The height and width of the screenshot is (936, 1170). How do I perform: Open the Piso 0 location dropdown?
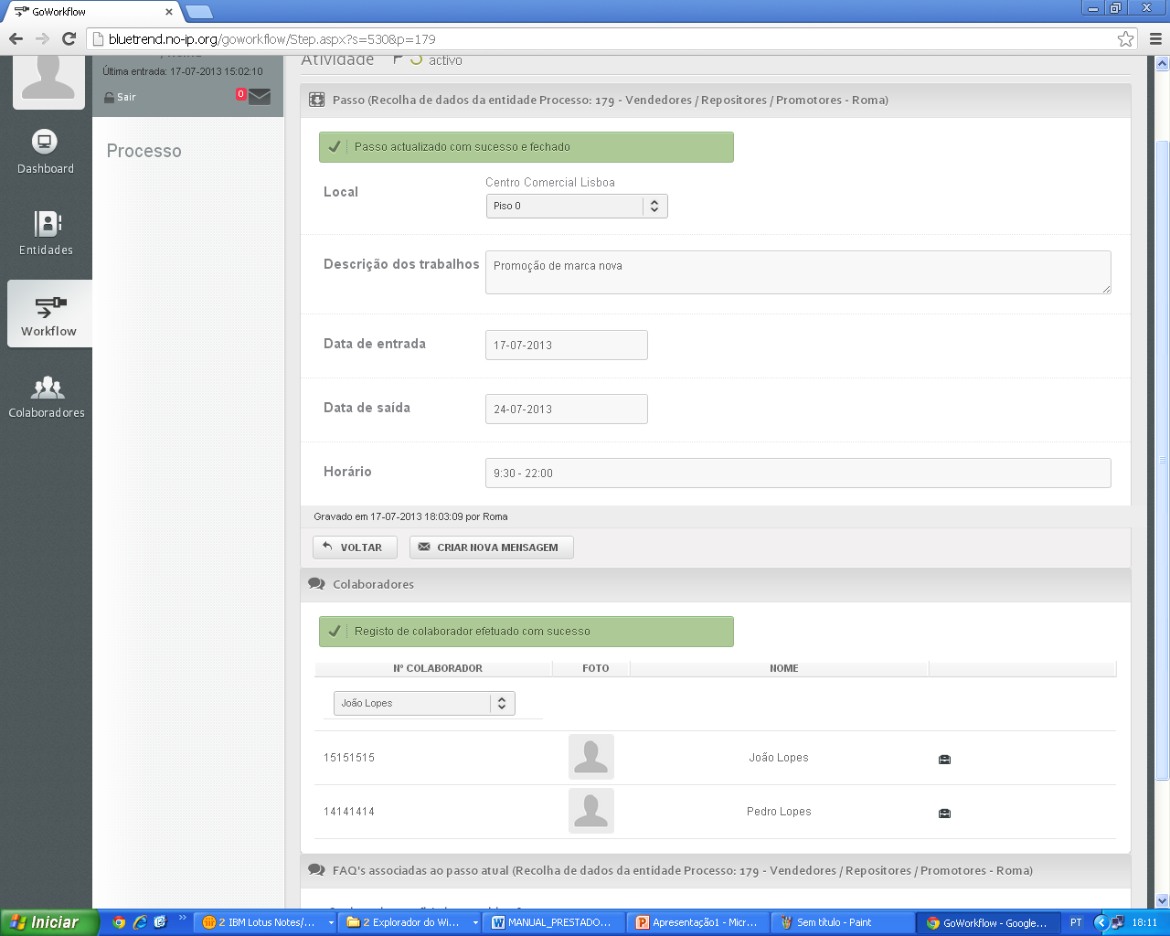pyautogui.click(x=577, y=207)
